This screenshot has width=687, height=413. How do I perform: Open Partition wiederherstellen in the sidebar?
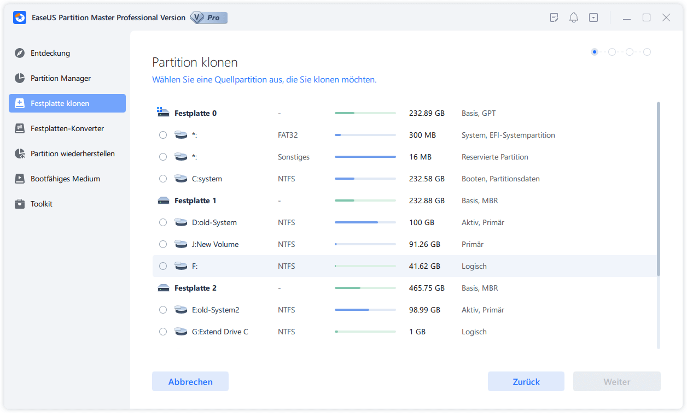[x=67, y=154]
